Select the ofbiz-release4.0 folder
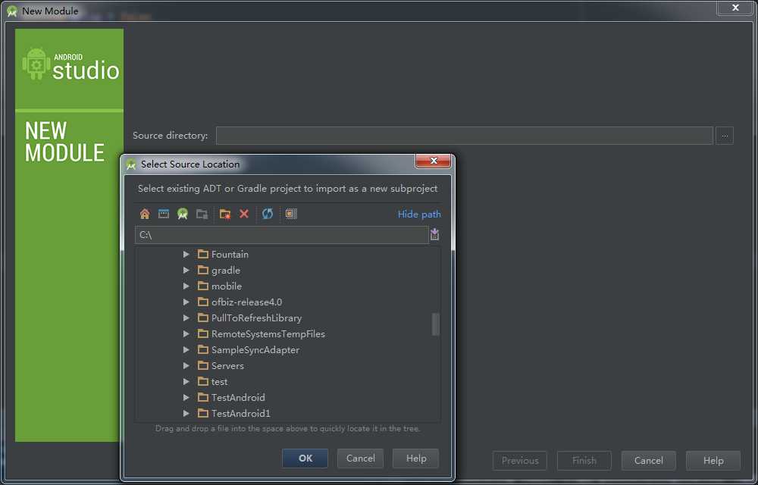The image size is (758, 485). (240, 302)
